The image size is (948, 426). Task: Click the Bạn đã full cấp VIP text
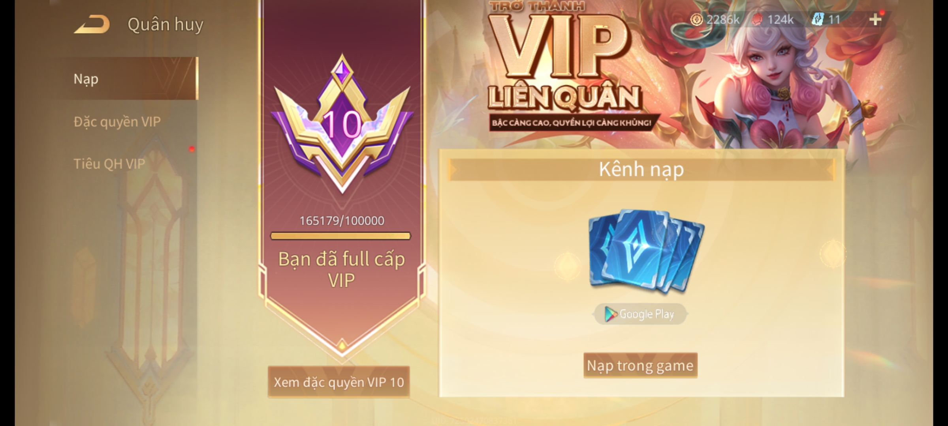(342, 269)
